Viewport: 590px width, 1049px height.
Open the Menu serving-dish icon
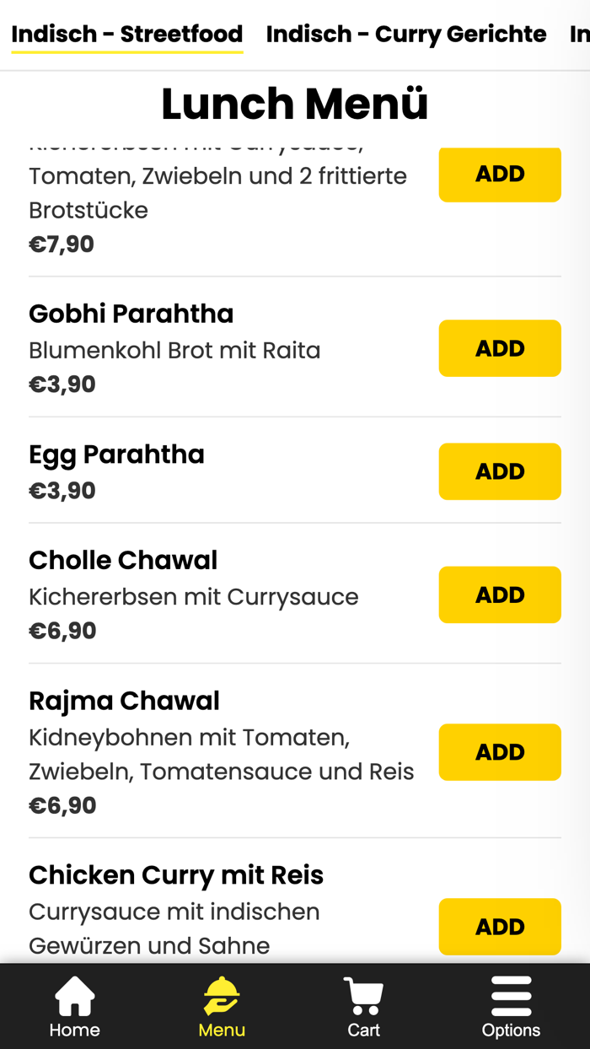tap(222, 997)
